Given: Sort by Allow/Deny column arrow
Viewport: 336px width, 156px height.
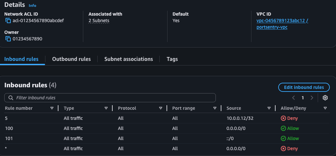Looking at the screenshot, I should 325,108.
